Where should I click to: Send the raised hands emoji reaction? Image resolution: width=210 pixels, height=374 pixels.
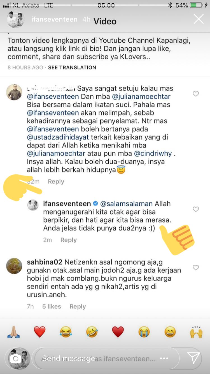point(196,332)
